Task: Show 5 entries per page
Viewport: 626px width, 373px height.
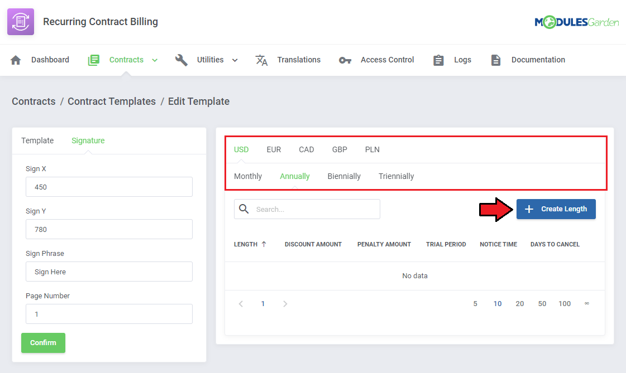Action: pyautogui.click(x=475, y=304)
